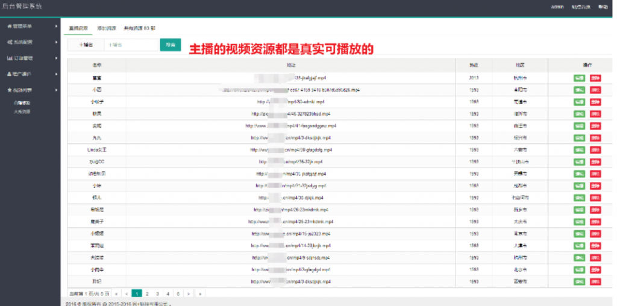Go to pagination page 2
The width and height of the screenshot is (617, 306).
tap(147, 294)
